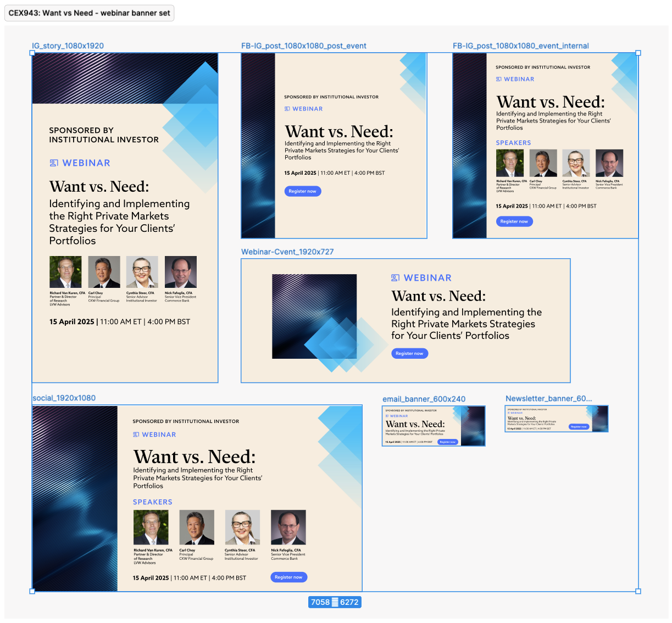Select the FB-IG_post_1080x1080_event_internal frame label

[x=520, y=46]
